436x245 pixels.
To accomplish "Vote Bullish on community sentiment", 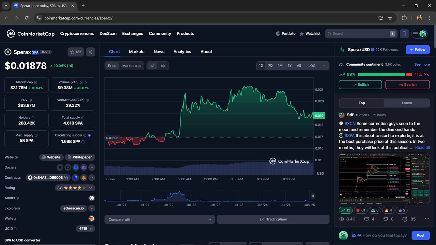I will [360, 85].
